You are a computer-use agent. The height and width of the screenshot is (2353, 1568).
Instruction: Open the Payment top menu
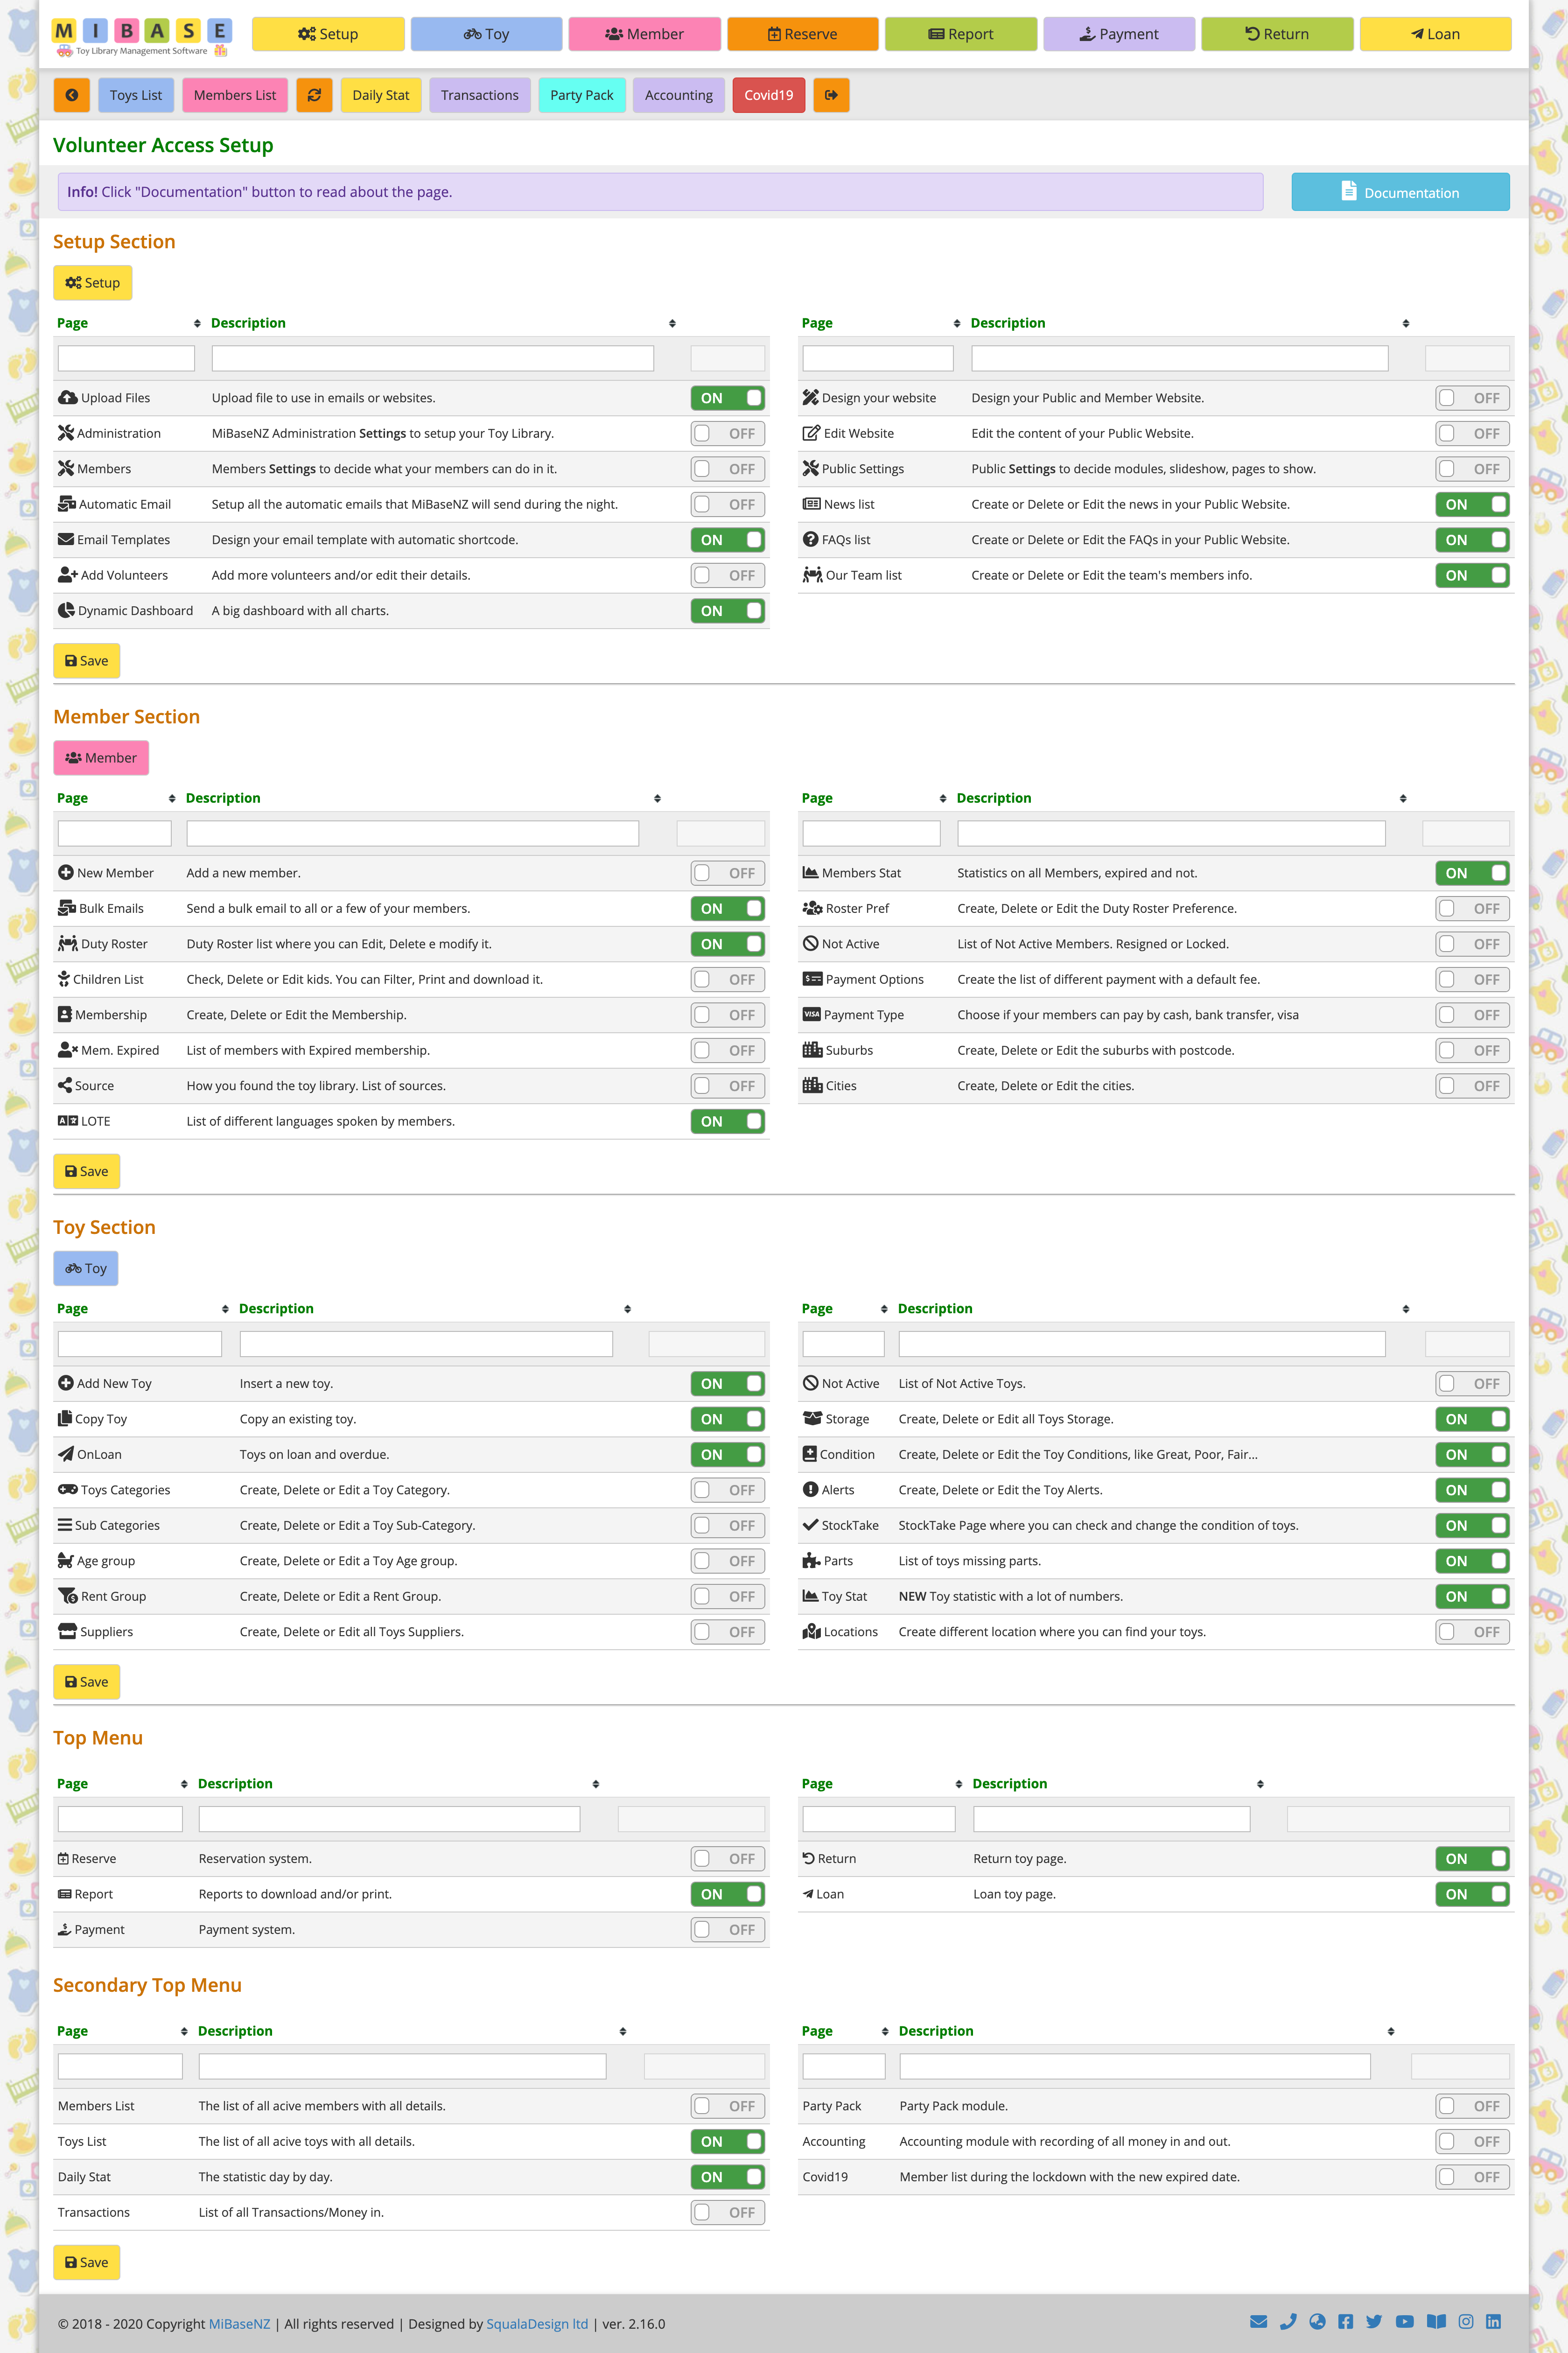(1119, 34)
